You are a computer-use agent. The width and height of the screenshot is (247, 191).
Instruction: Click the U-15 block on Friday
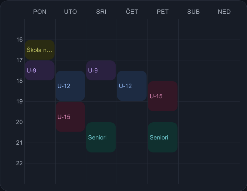[x=163, y=96]
